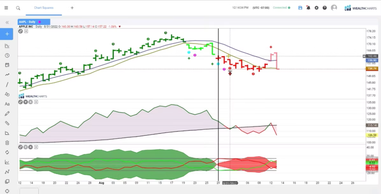
Task: Select the Aa text annotation tool
Action: (x=7, y=104)
